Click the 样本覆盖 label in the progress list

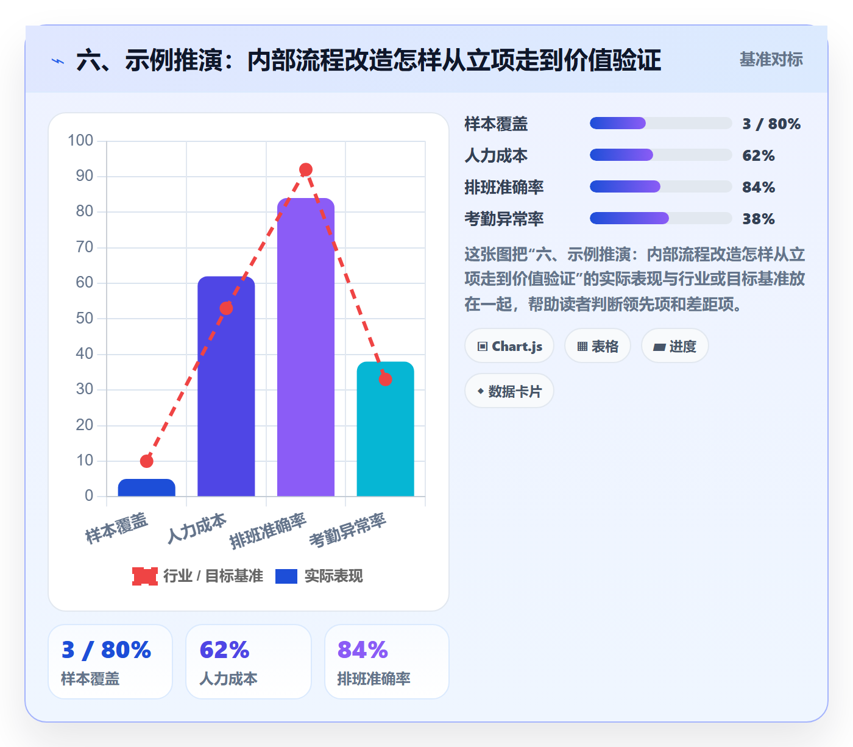click(496, 124)
